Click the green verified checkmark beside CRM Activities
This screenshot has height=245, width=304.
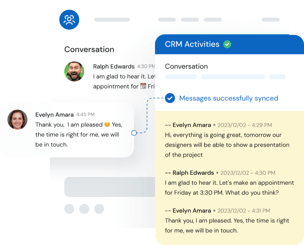[227, 44]
